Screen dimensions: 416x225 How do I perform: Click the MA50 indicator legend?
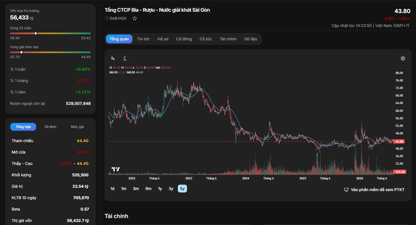coord(135,72)
